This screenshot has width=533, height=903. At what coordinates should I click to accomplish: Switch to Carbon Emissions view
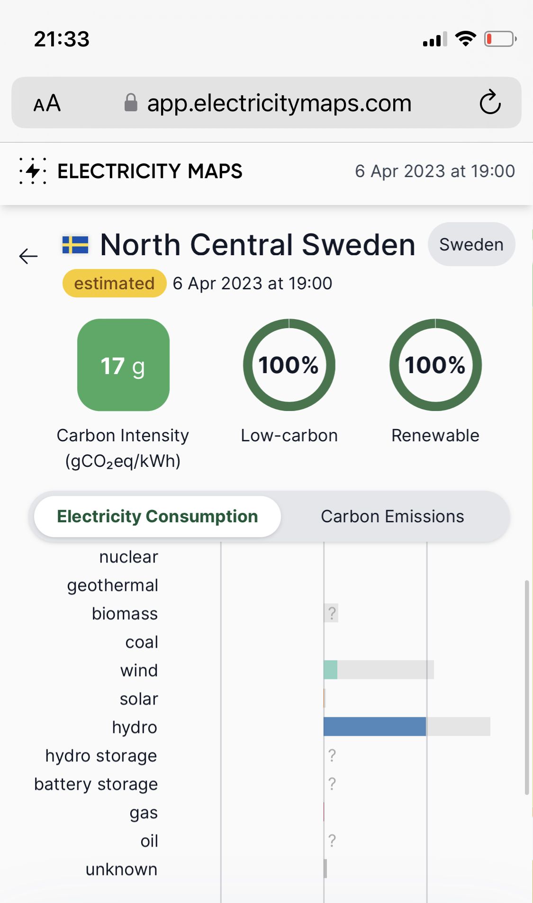tap(392, 517)
